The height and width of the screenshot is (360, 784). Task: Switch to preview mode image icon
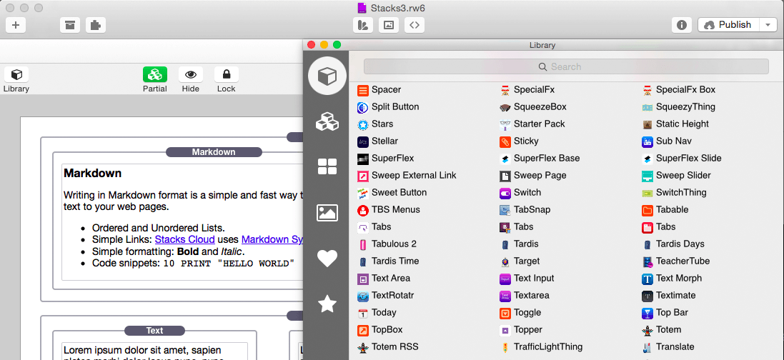coord(389,25)
